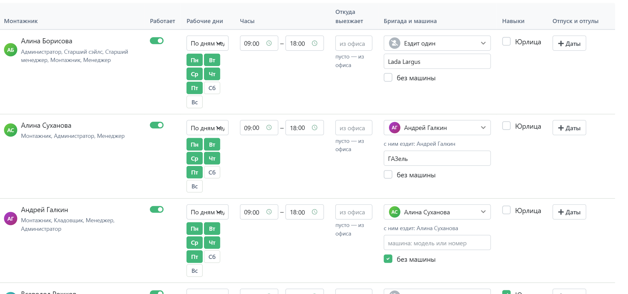
Task: Toggle Пн working day for Андрей Галкин
Action: click(x=194, y=229)
